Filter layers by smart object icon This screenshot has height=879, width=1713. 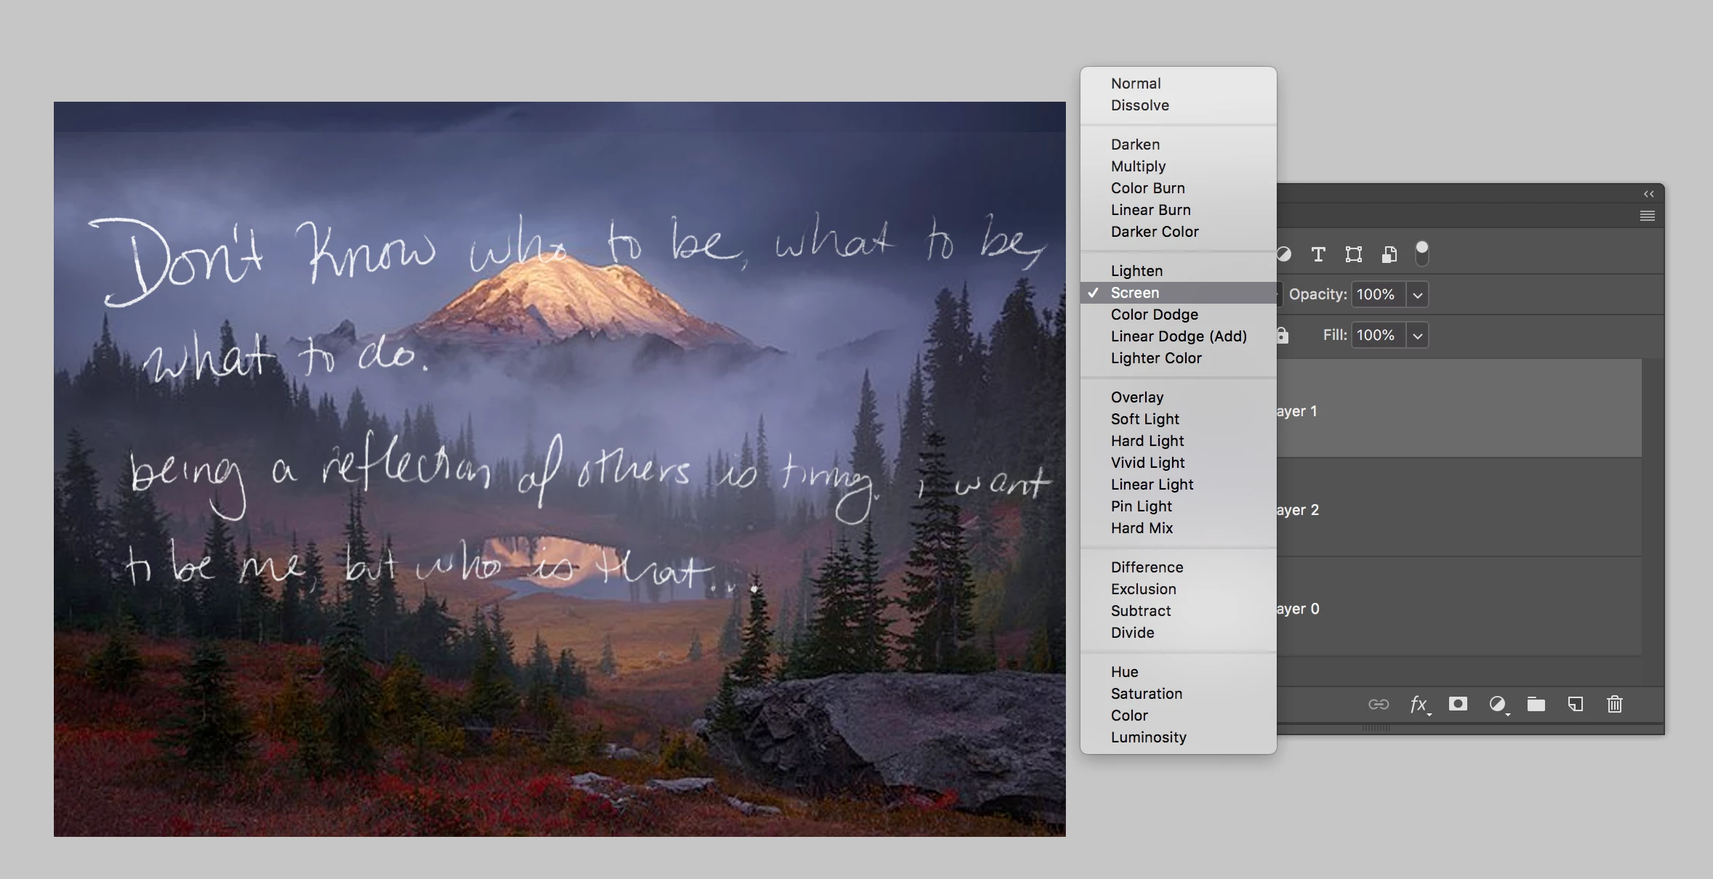[x=1389, y=254]
